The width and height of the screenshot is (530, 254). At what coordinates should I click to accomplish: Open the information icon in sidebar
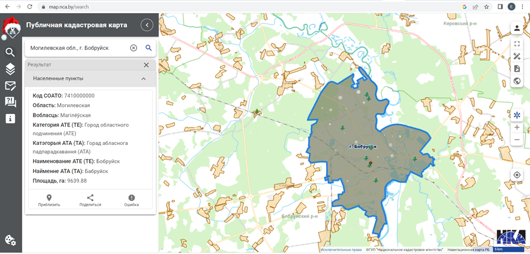(x=10, y=119)
